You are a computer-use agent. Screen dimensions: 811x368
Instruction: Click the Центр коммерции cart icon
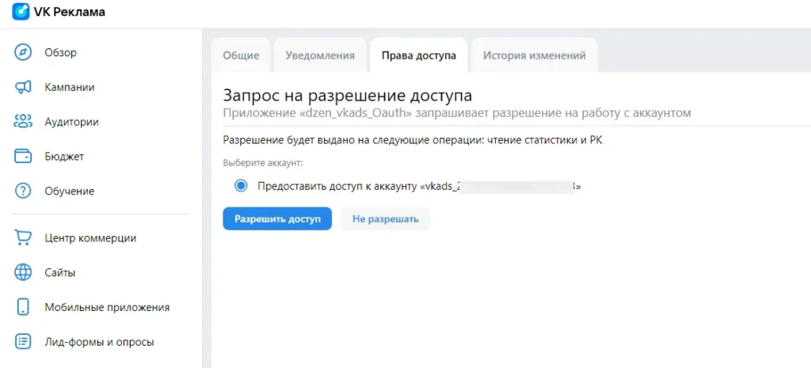23,238
